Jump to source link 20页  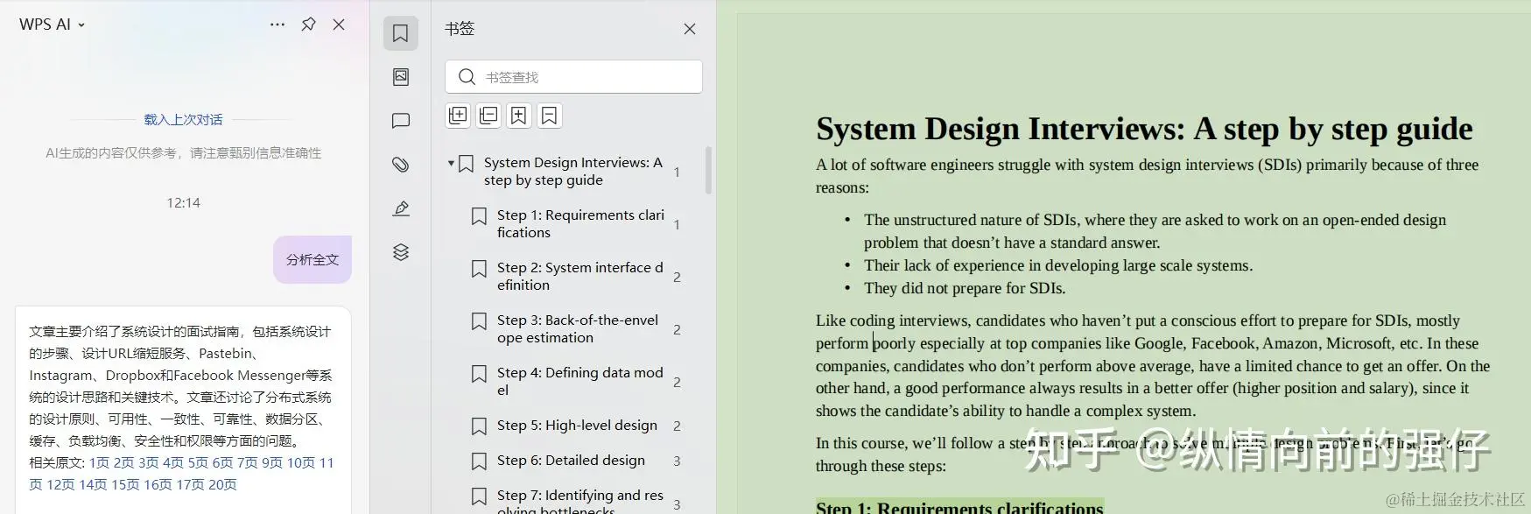click(222, 484)
